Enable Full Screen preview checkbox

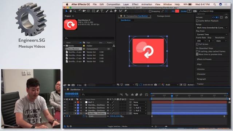[x=197, y=44]
